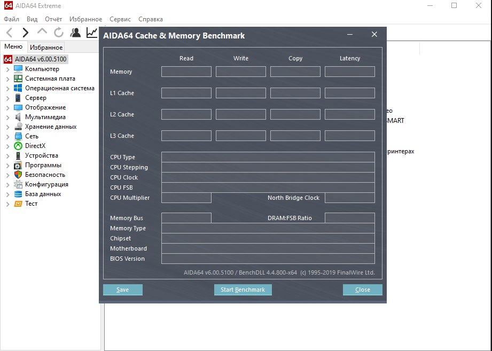
Task: Select the Отображение display icon
Action: (x=18, y=107)
